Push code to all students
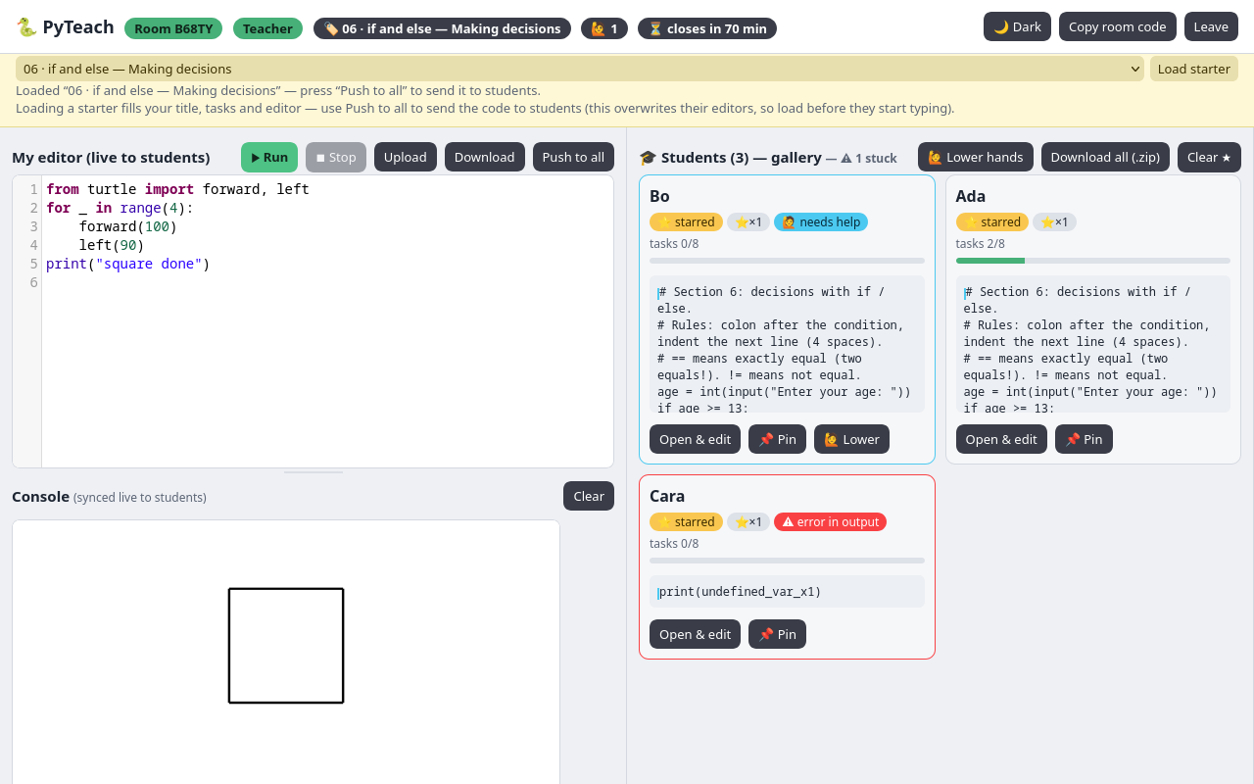This screenshot has height=784, width=1254. (x=573, y=157)
